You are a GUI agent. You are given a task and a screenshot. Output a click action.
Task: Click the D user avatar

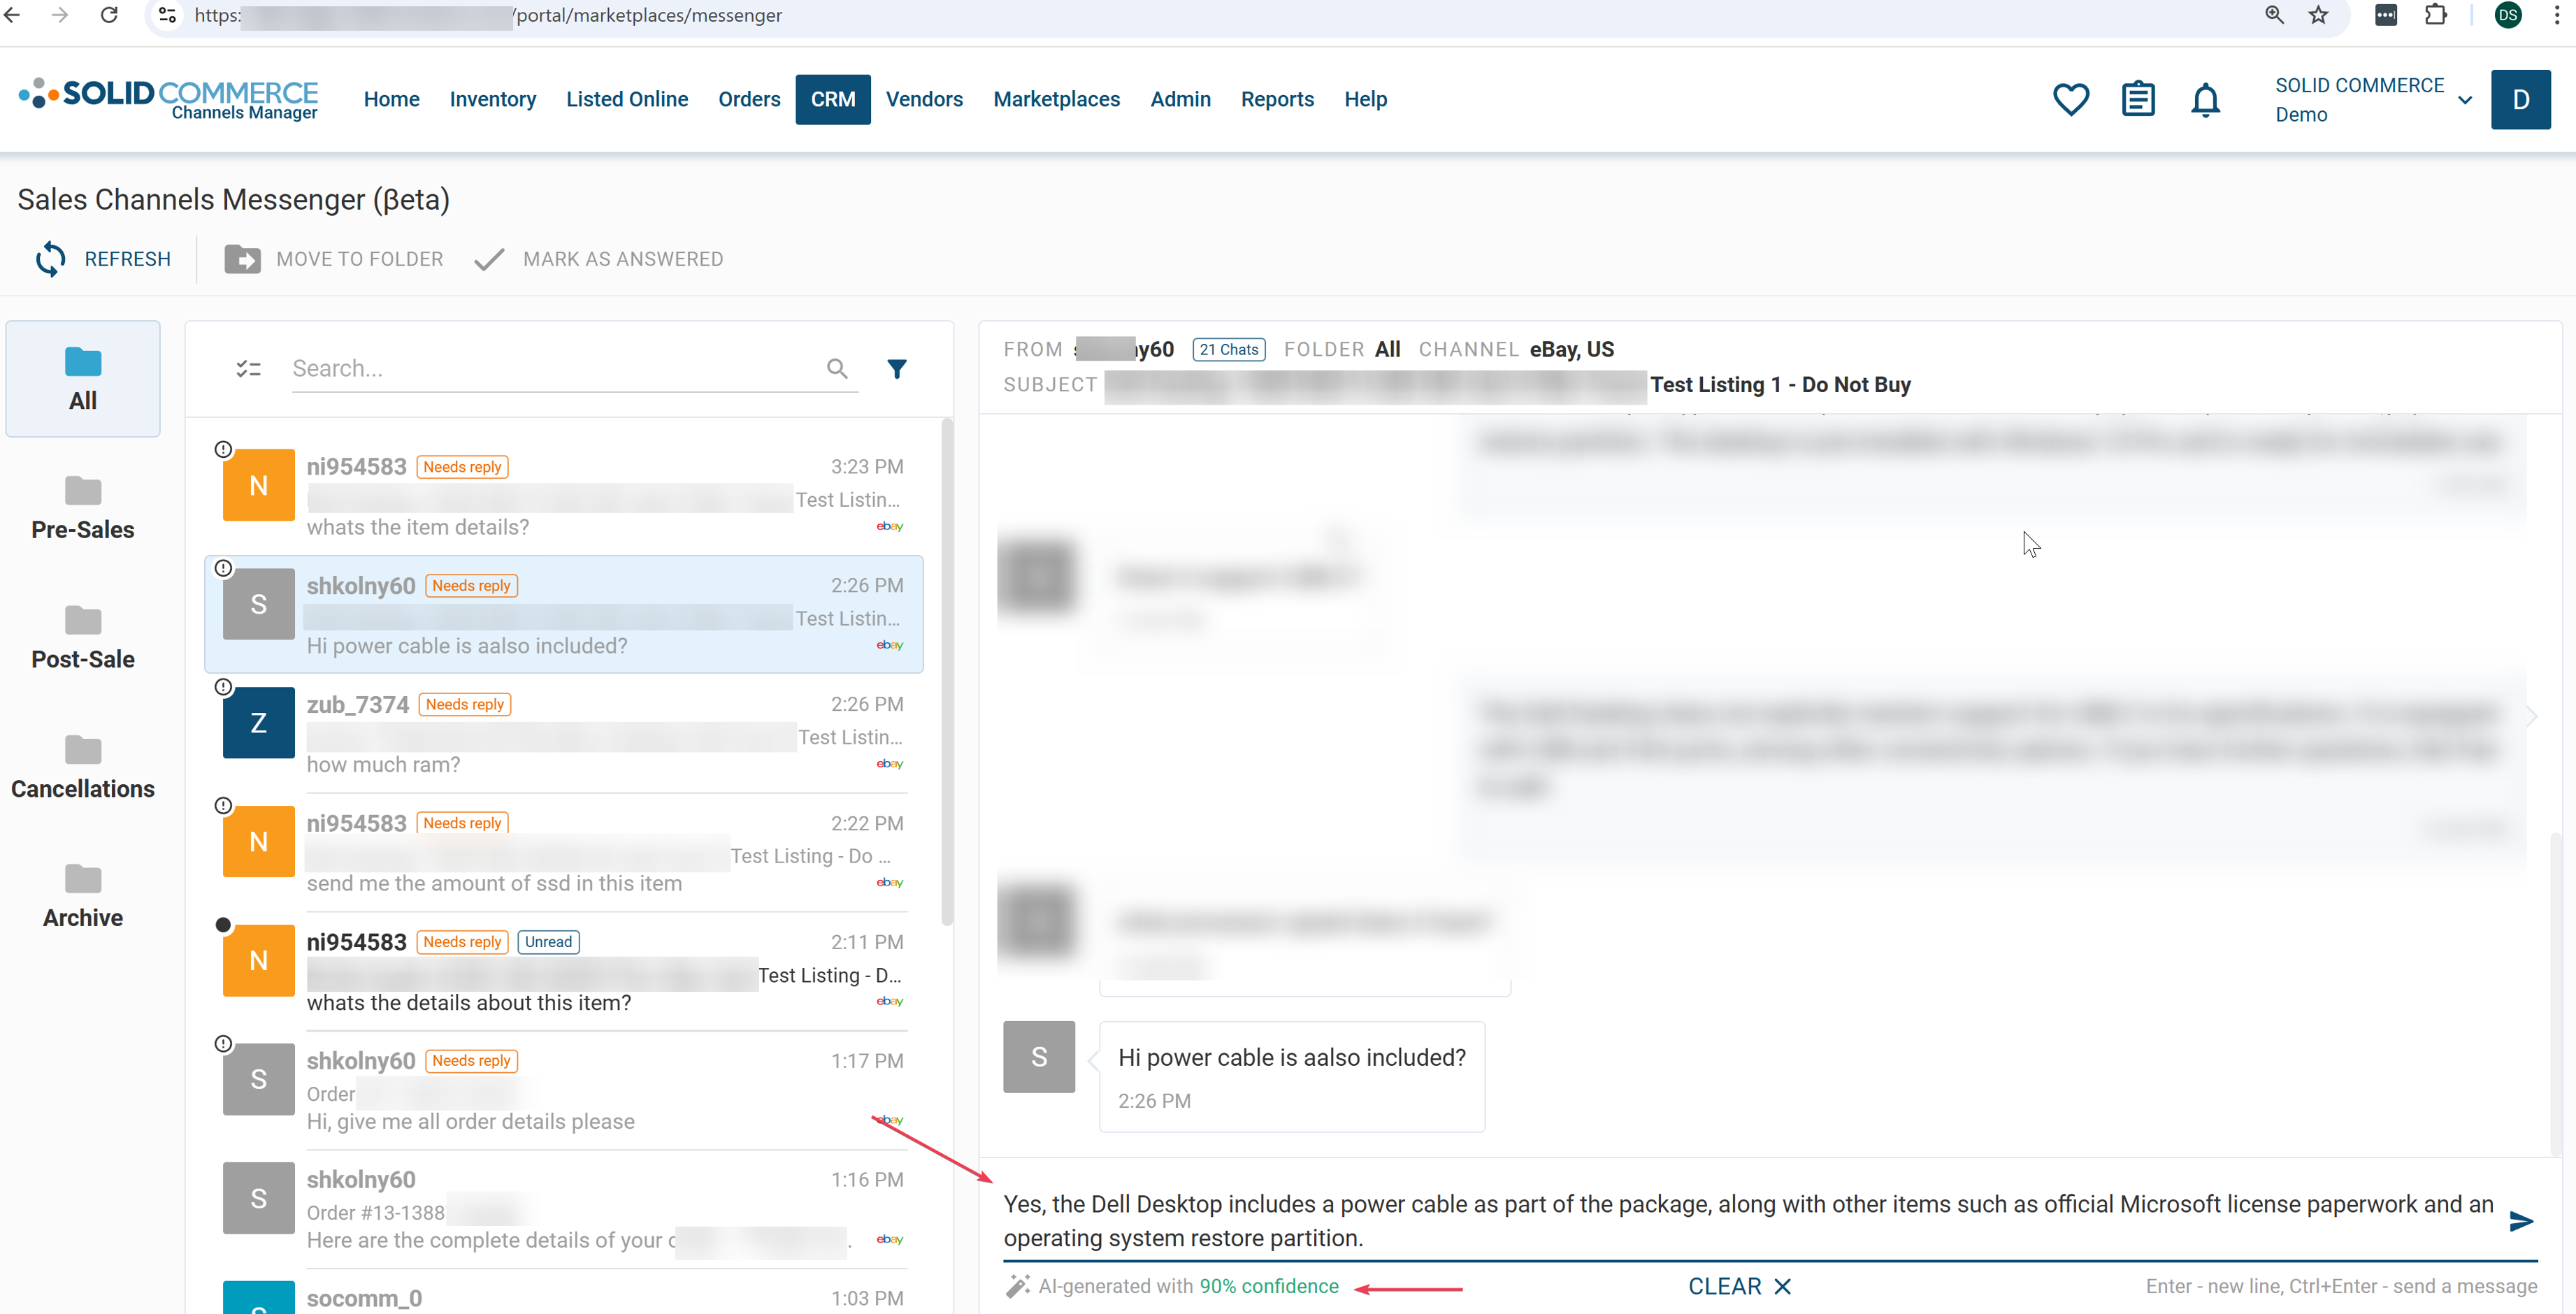click(x=2520, y=99)
